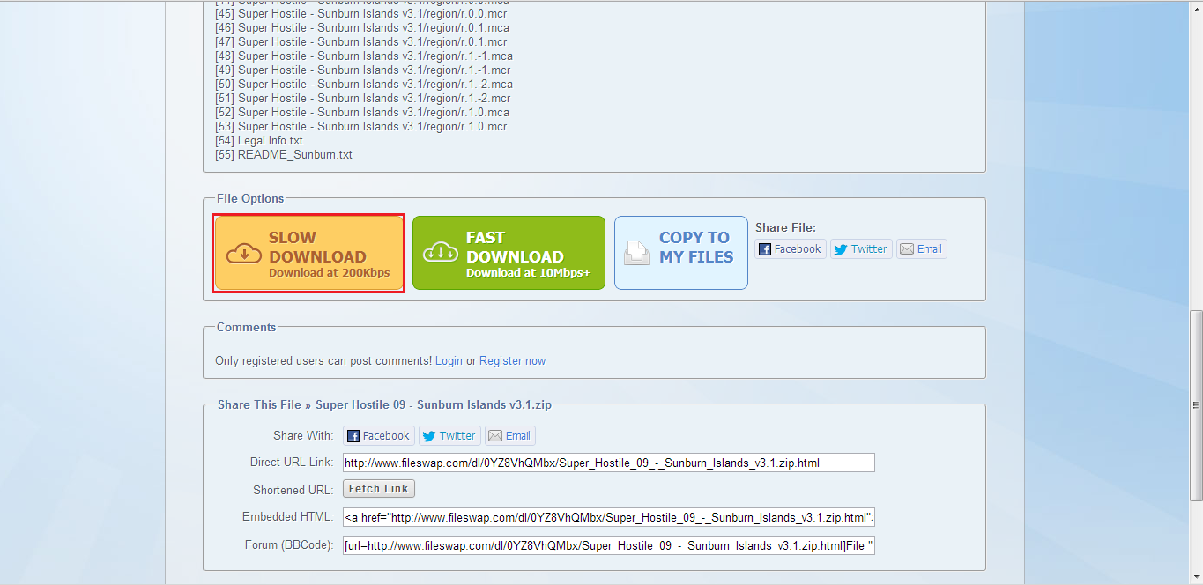
Task: Share by Email beside Share File label
Action: [x=922, y=249]
